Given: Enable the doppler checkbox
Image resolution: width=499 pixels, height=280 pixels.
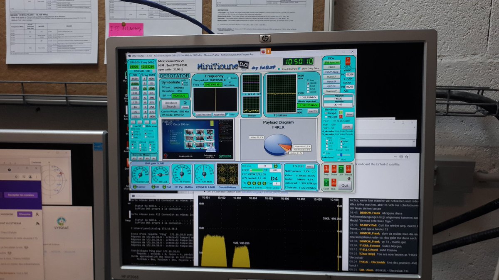Looking at the screenshot, I should (229, 78).
